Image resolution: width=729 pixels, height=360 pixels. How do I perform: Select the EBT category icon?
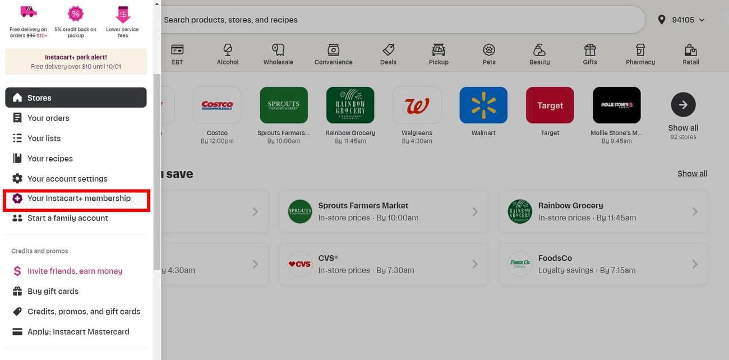point(177,53)
